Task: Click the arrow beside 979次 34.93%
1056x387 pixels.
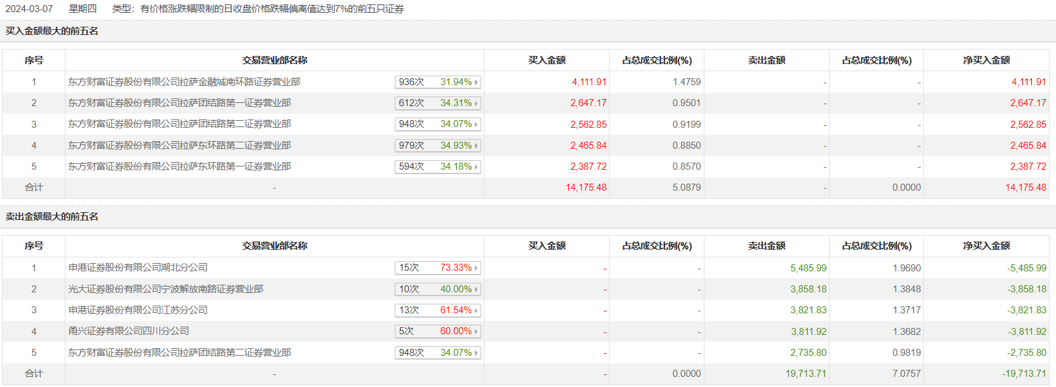Action: 476,146
